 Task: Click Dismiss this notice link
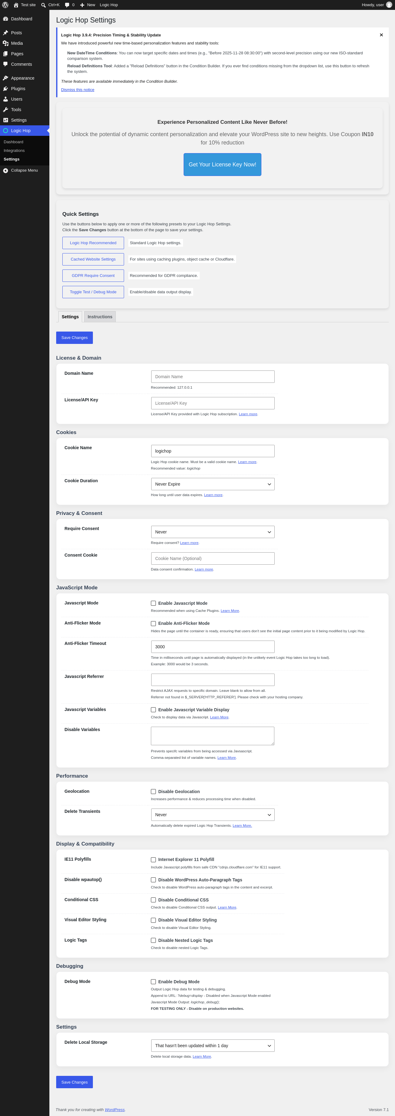pos(77,90)
